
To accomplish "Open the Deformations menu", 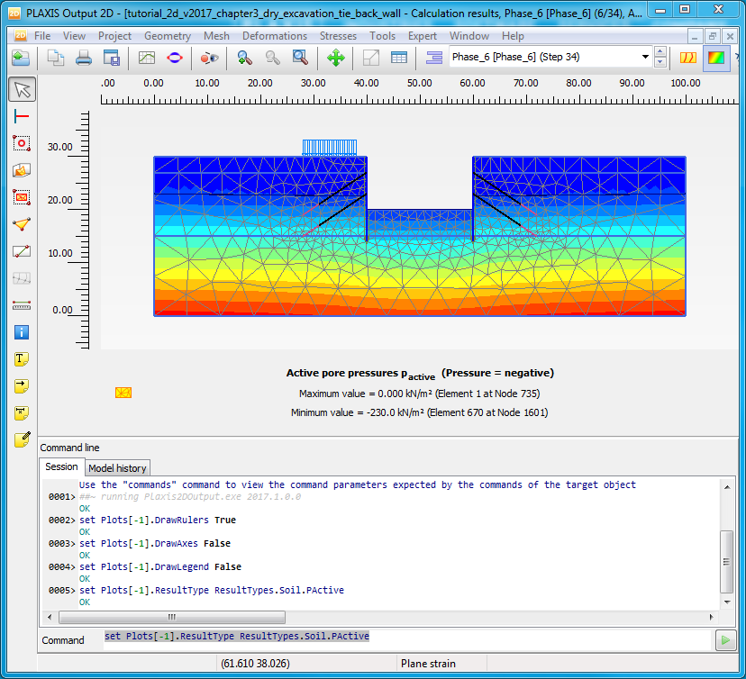I will [275, 36].
